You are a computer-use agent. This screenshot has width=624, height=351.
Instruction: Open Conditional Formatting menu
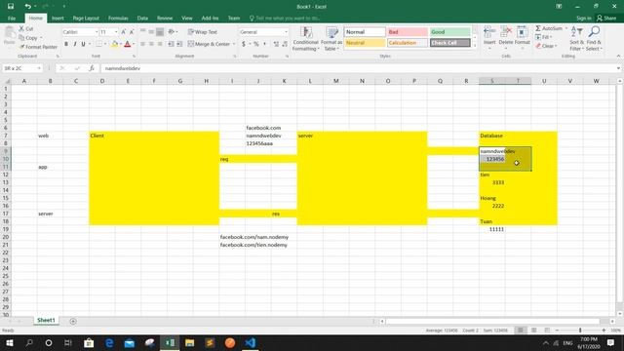(305, 39)
